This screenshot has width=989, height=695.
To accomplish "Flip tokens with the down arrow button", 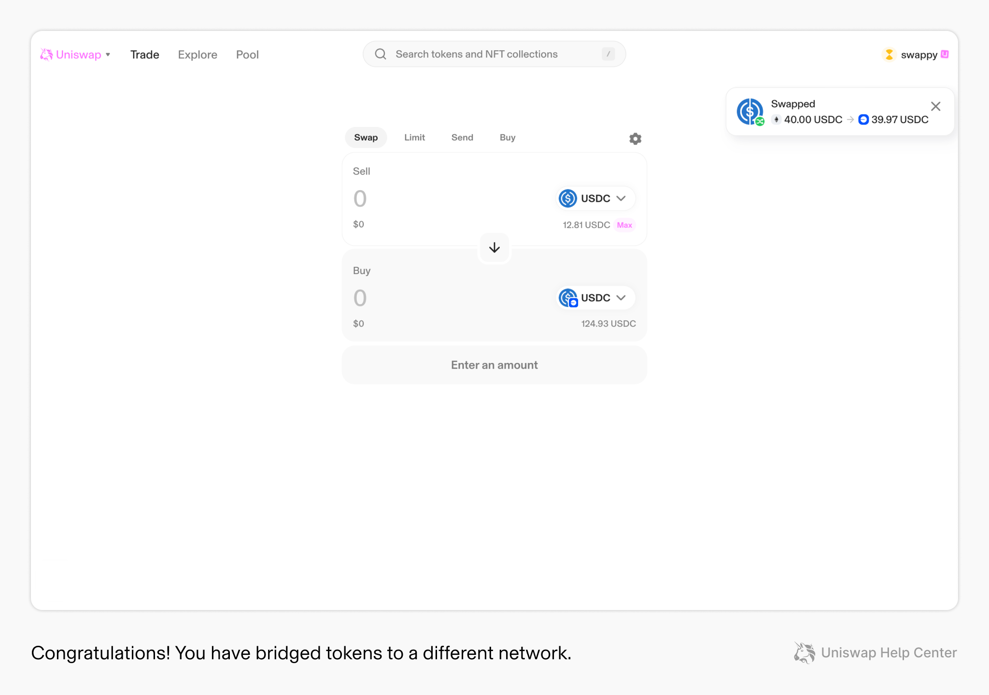I will (494, 248).
